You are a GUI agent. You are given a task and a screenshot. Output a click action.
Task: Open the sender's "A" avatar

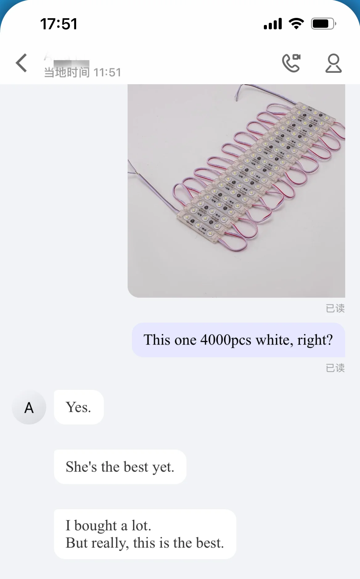click(x=29, y=407)
